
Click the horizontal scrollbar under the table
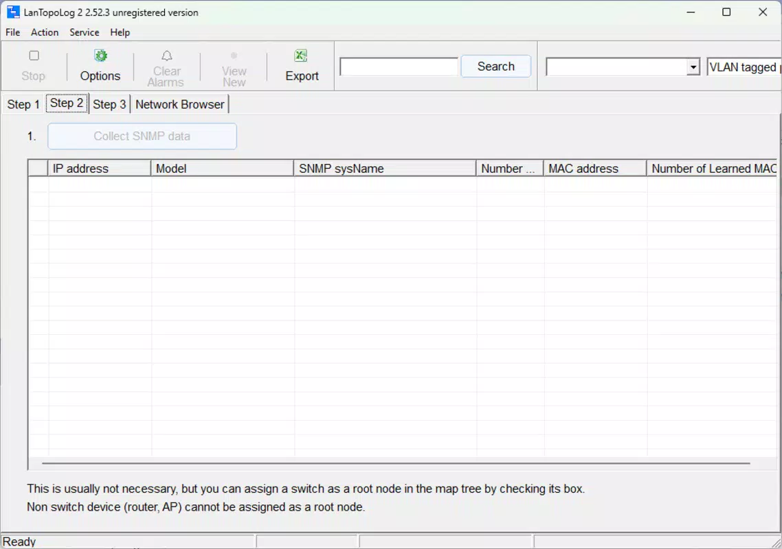coord(396,463)
